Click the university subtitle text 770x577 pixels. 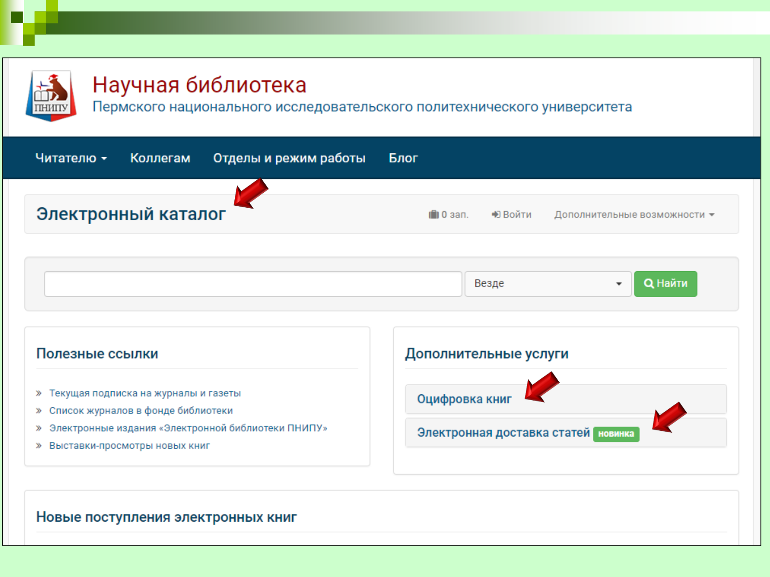point(362,107)
